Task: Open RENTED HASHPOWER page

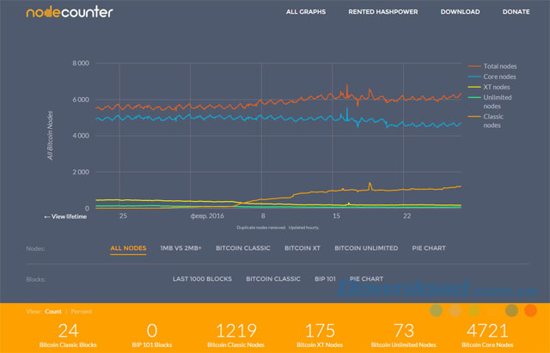Action: pyautogui.click(x=383, y=12)
